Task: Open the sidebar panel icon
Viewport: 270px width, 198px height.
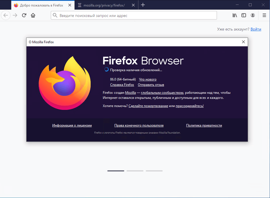Action: point(244,15)
